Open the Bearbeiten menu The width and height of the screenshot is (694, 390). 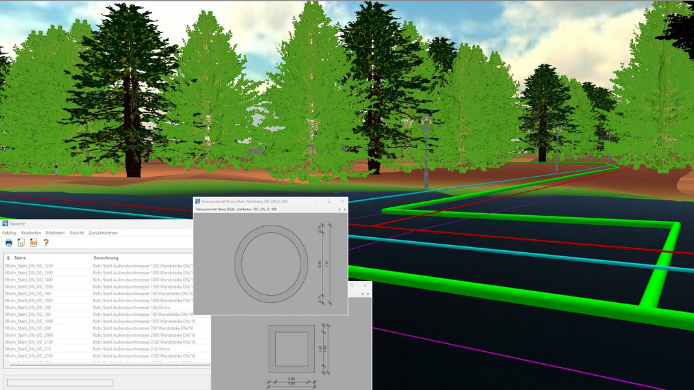tap(31, 233)
